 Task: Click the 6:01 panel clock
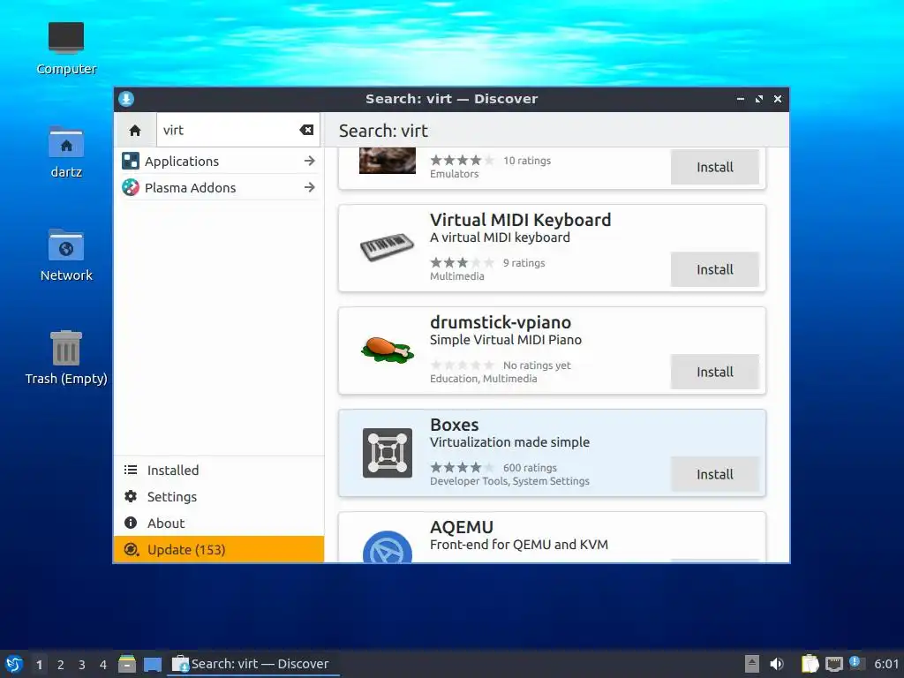pos(886,664)
